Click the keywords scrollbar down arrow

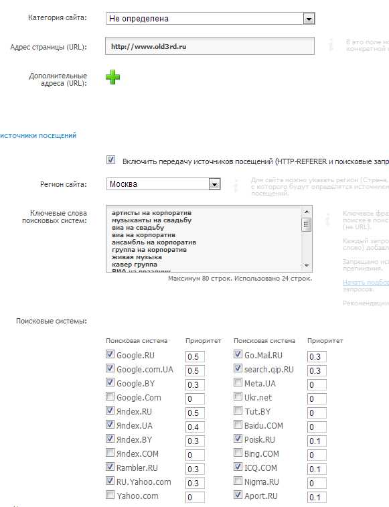307,266
